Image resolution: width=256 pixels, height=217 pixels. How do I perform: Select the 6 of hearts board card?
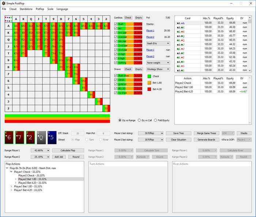pyautogui.click(x=9, y=137)
